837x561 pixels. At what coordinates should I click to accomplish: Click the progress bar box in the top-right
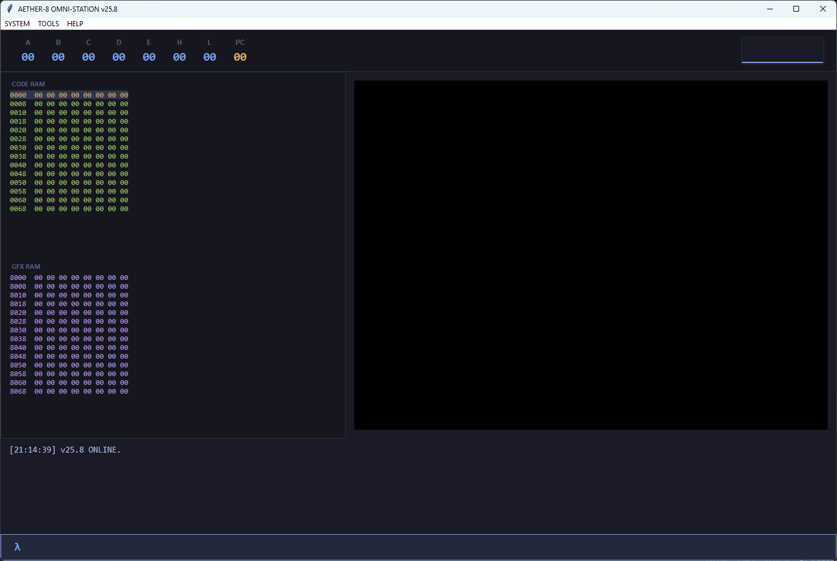click(782, 50)
